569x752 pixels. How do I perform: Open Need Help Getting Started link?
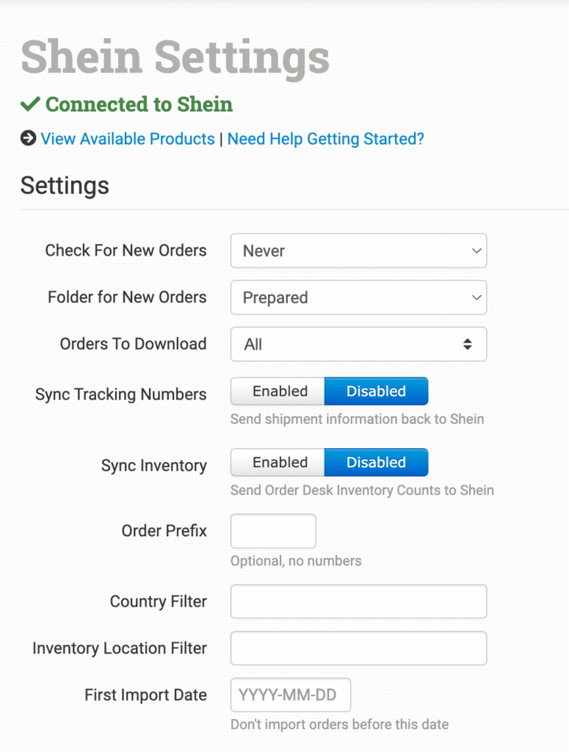325,139
